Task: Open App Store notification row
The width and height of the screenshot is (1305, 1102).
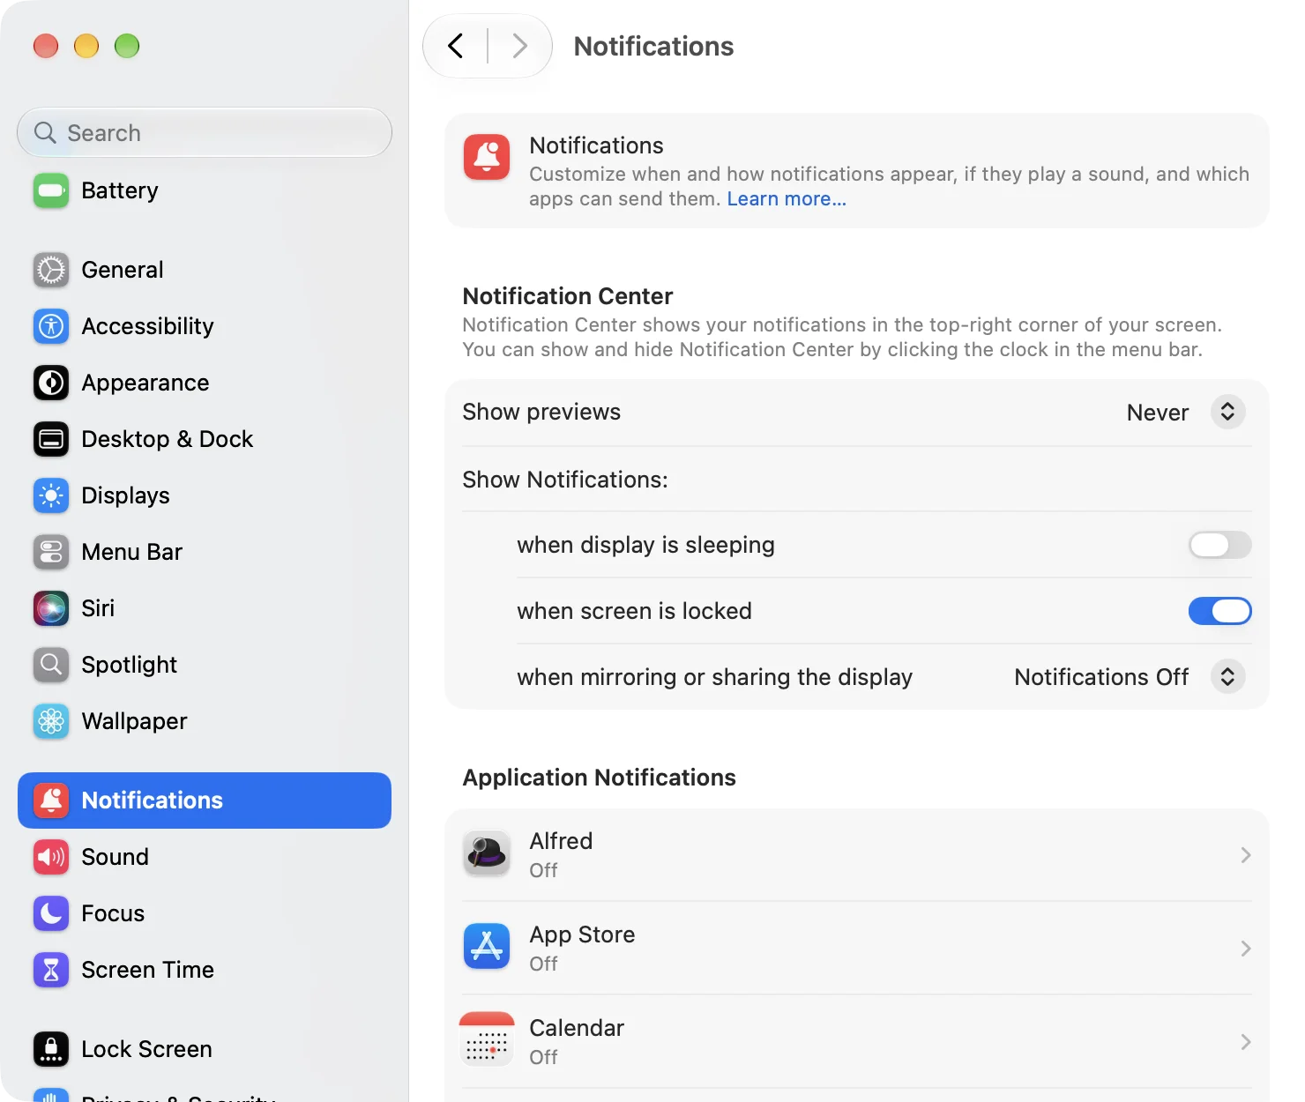Action: tap(857, 949)
